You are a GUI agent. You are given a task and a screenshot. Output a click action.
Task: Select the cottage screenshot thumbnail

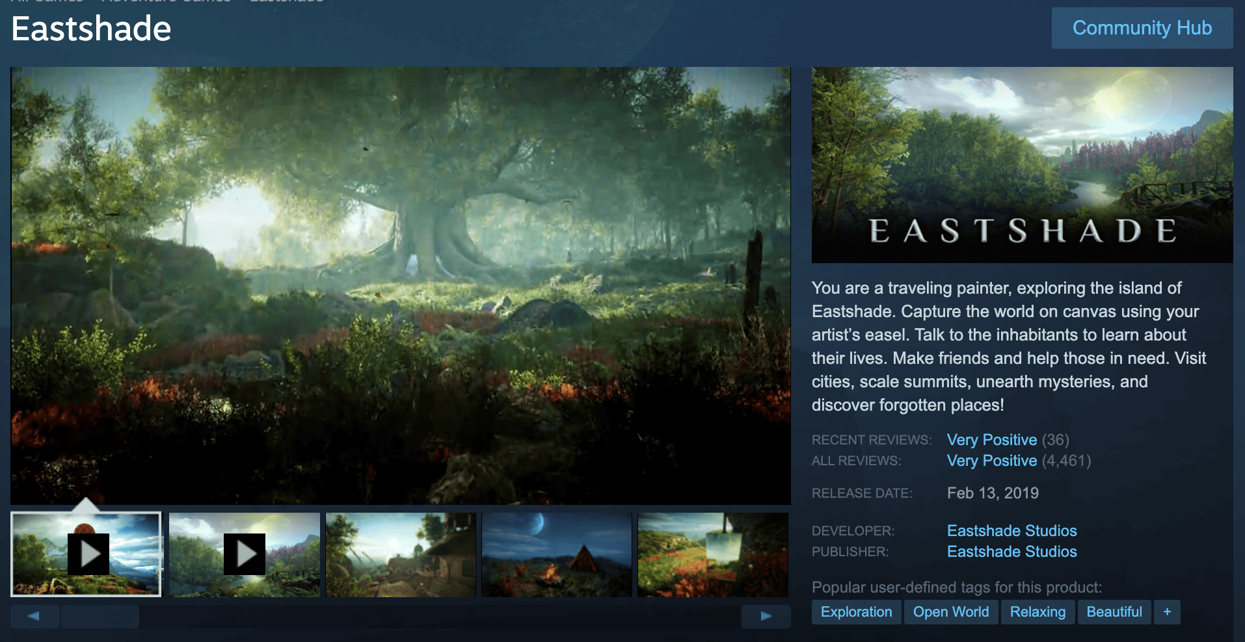click(401, 554)
